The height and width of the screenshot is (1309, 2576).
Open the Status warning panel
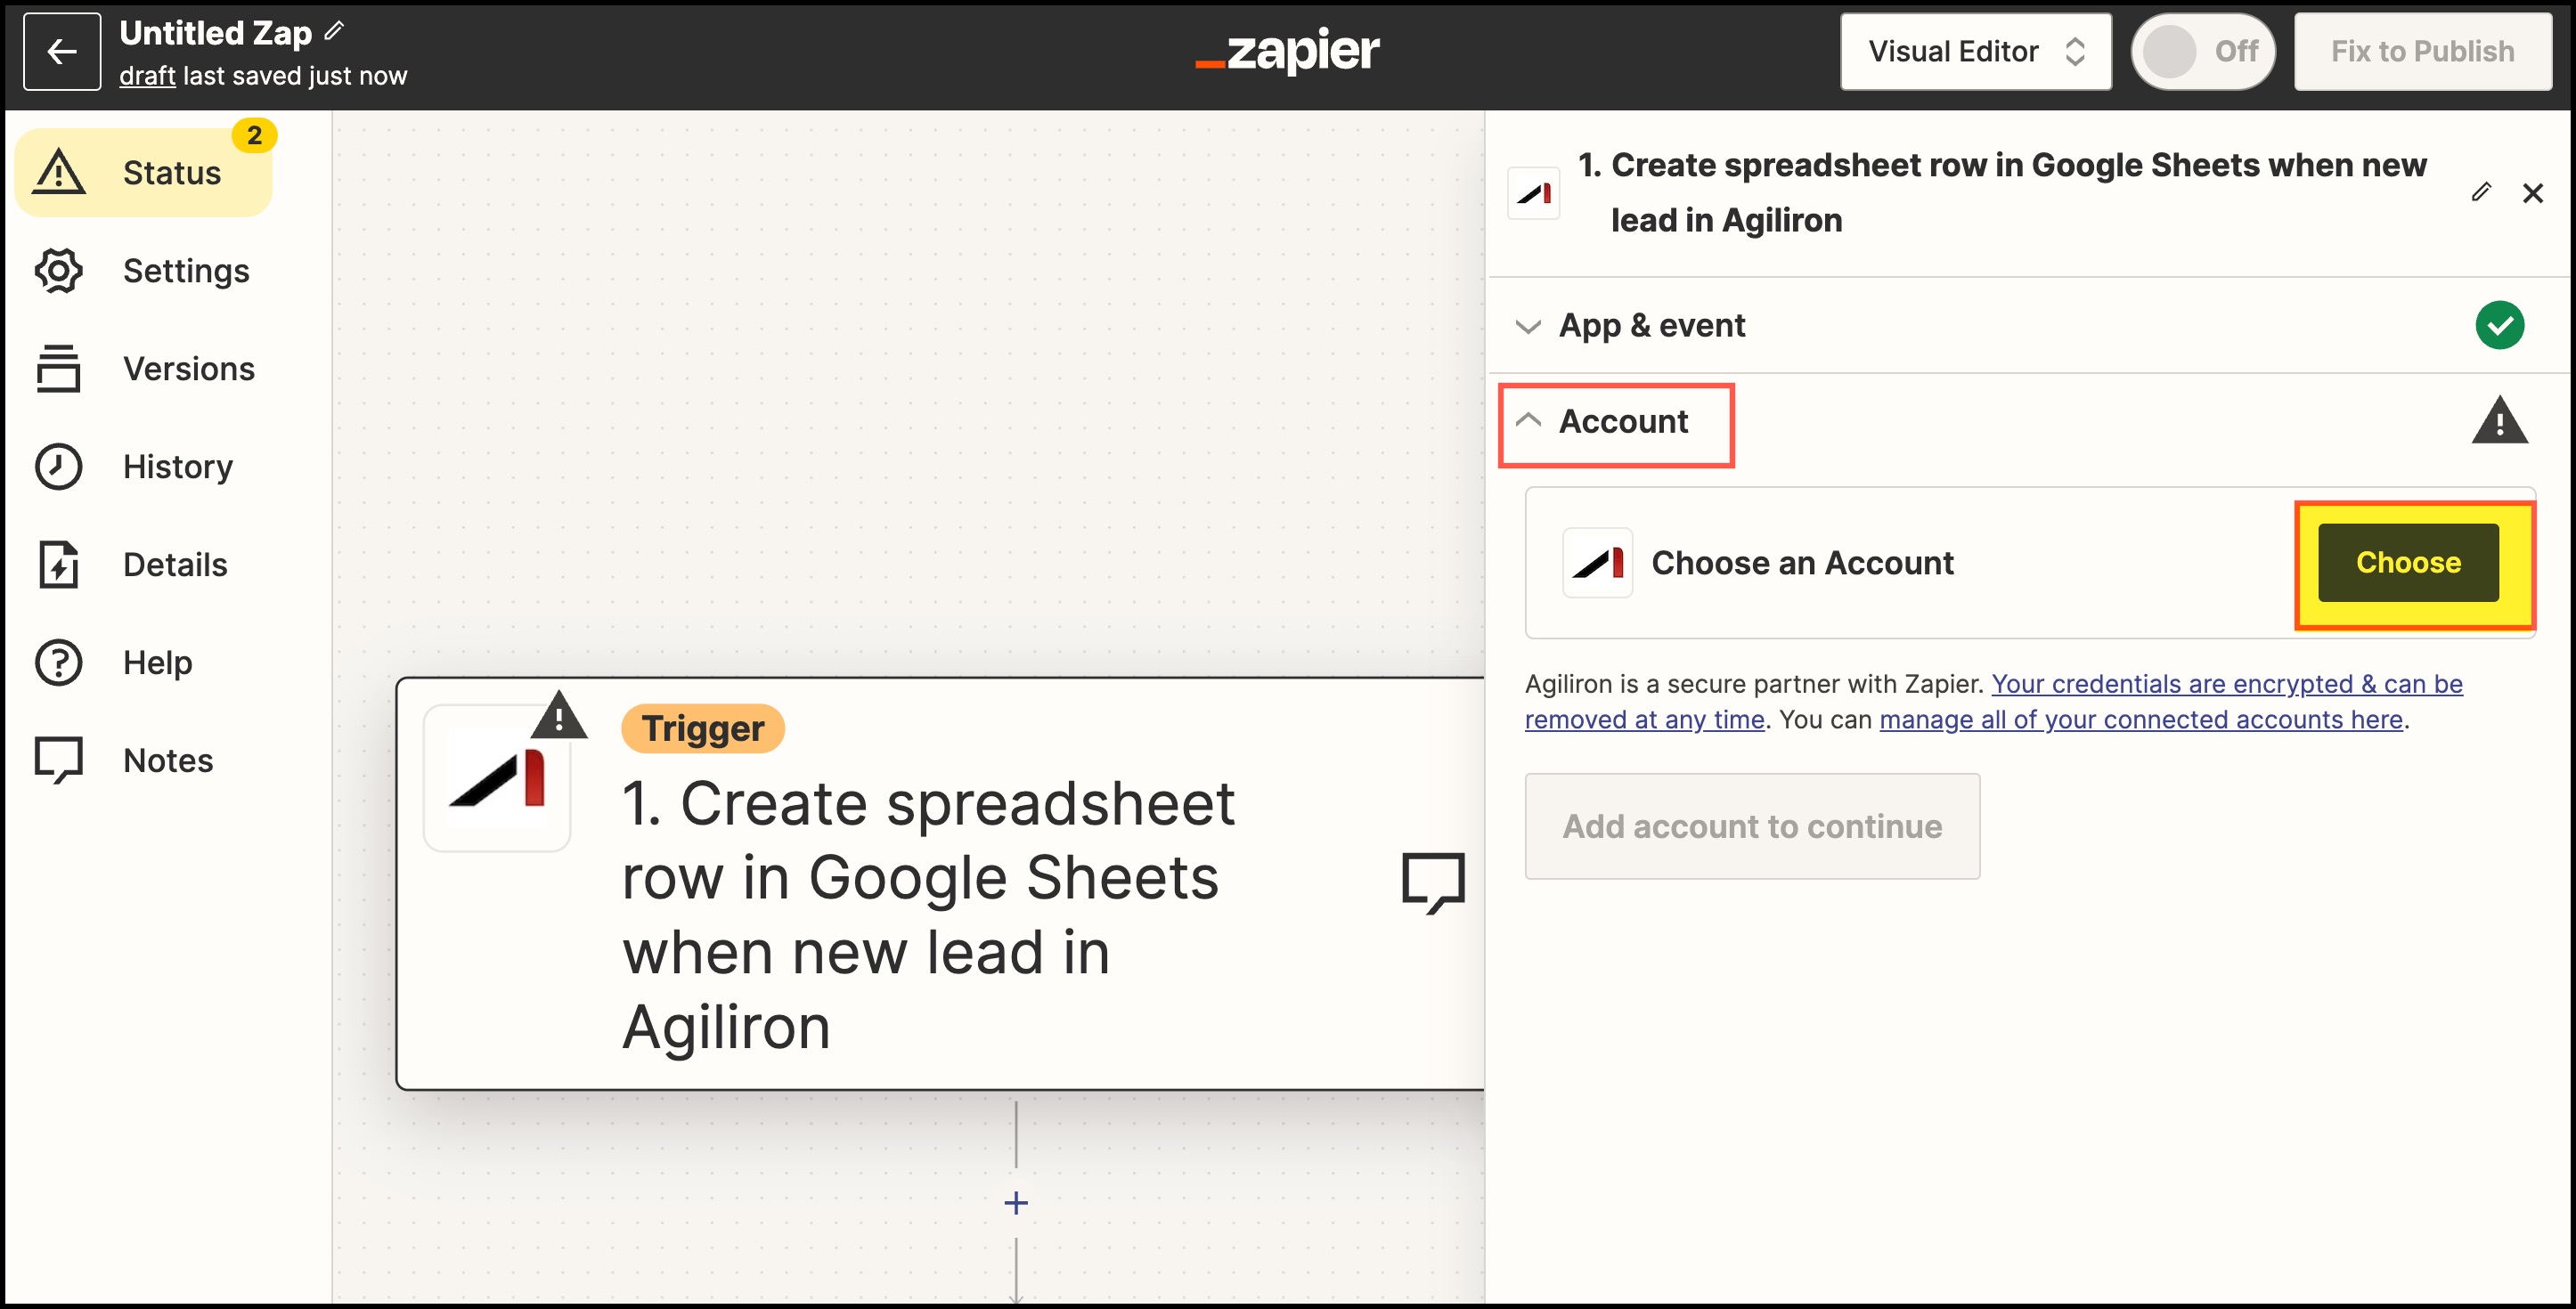coord(144,172)
